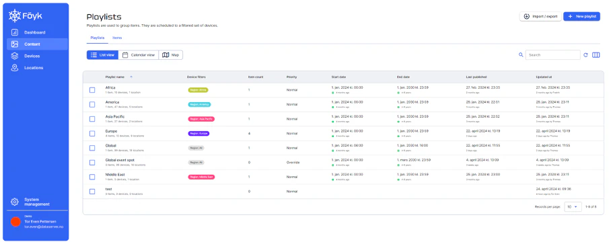Click the search magnifier icon
Viewport: 611px width, 242px height.
(x=521, y=55)
